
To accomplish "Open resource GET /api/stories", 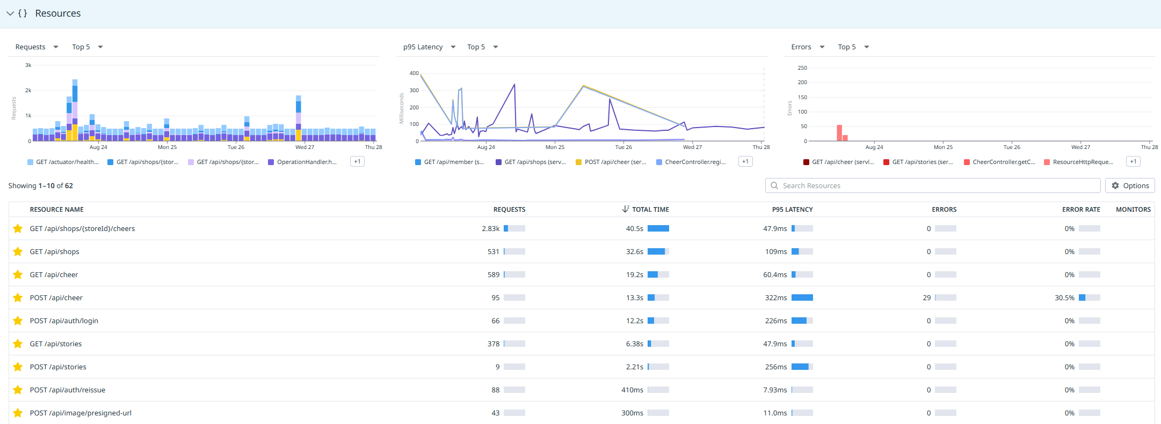I will pyautogui.click(x=56, y=344).
